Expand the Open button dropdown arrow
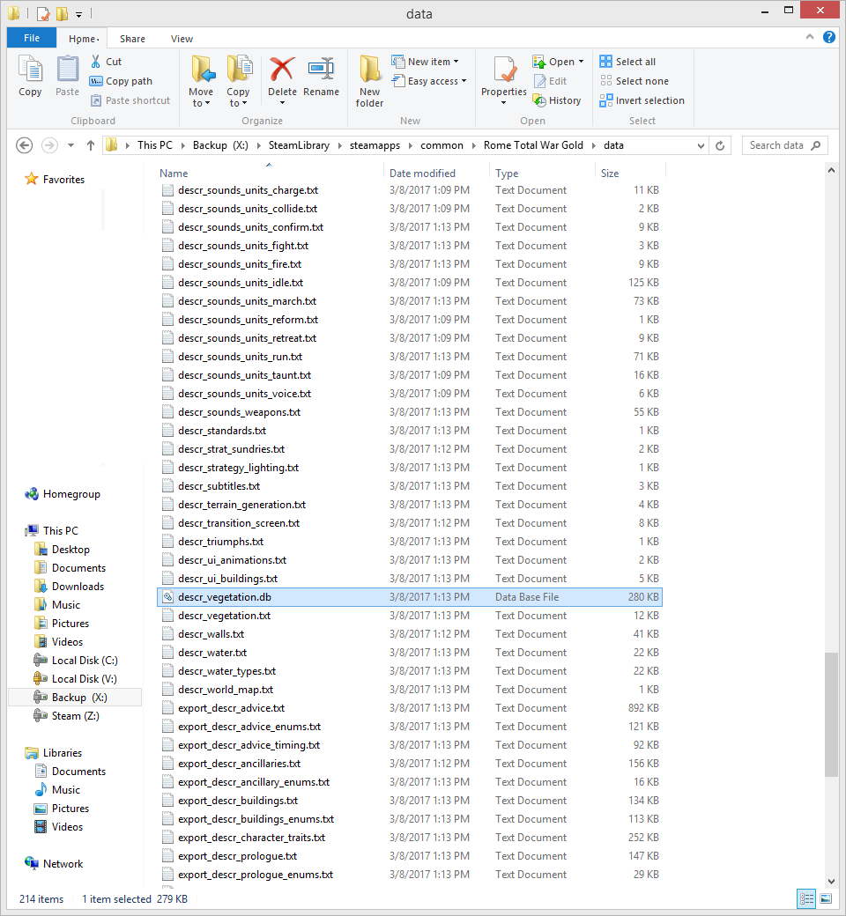The image size is (846, 916). 581,62
